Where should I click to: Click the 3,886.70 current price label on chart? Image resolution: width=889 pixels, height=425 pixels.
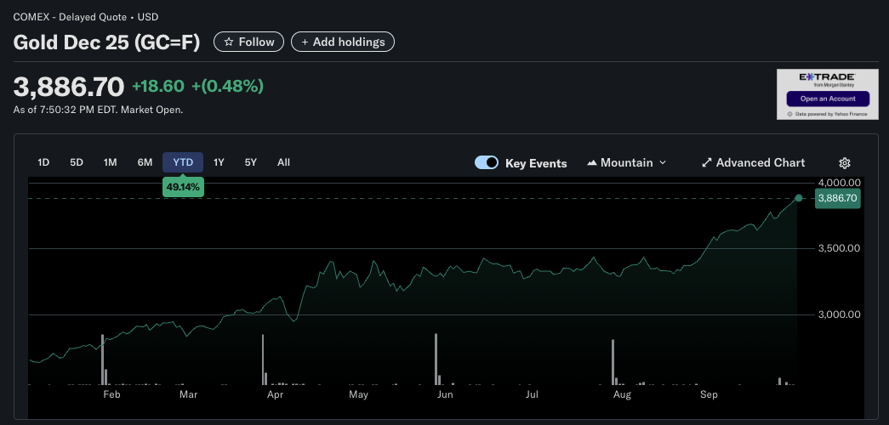(x=838, y=199)
